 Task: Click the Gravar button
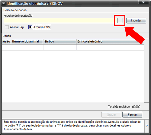point(111,115)
